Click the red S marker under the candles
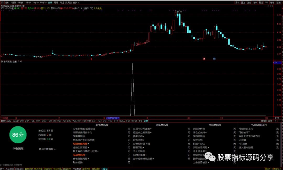The image size is (283, 170). click(91, 59)
